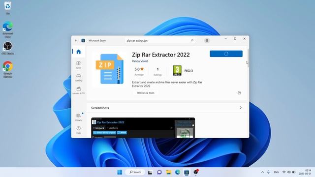315x177 pixels.
Task: Close the Microsoft Store window
Action: click(244, 39)
